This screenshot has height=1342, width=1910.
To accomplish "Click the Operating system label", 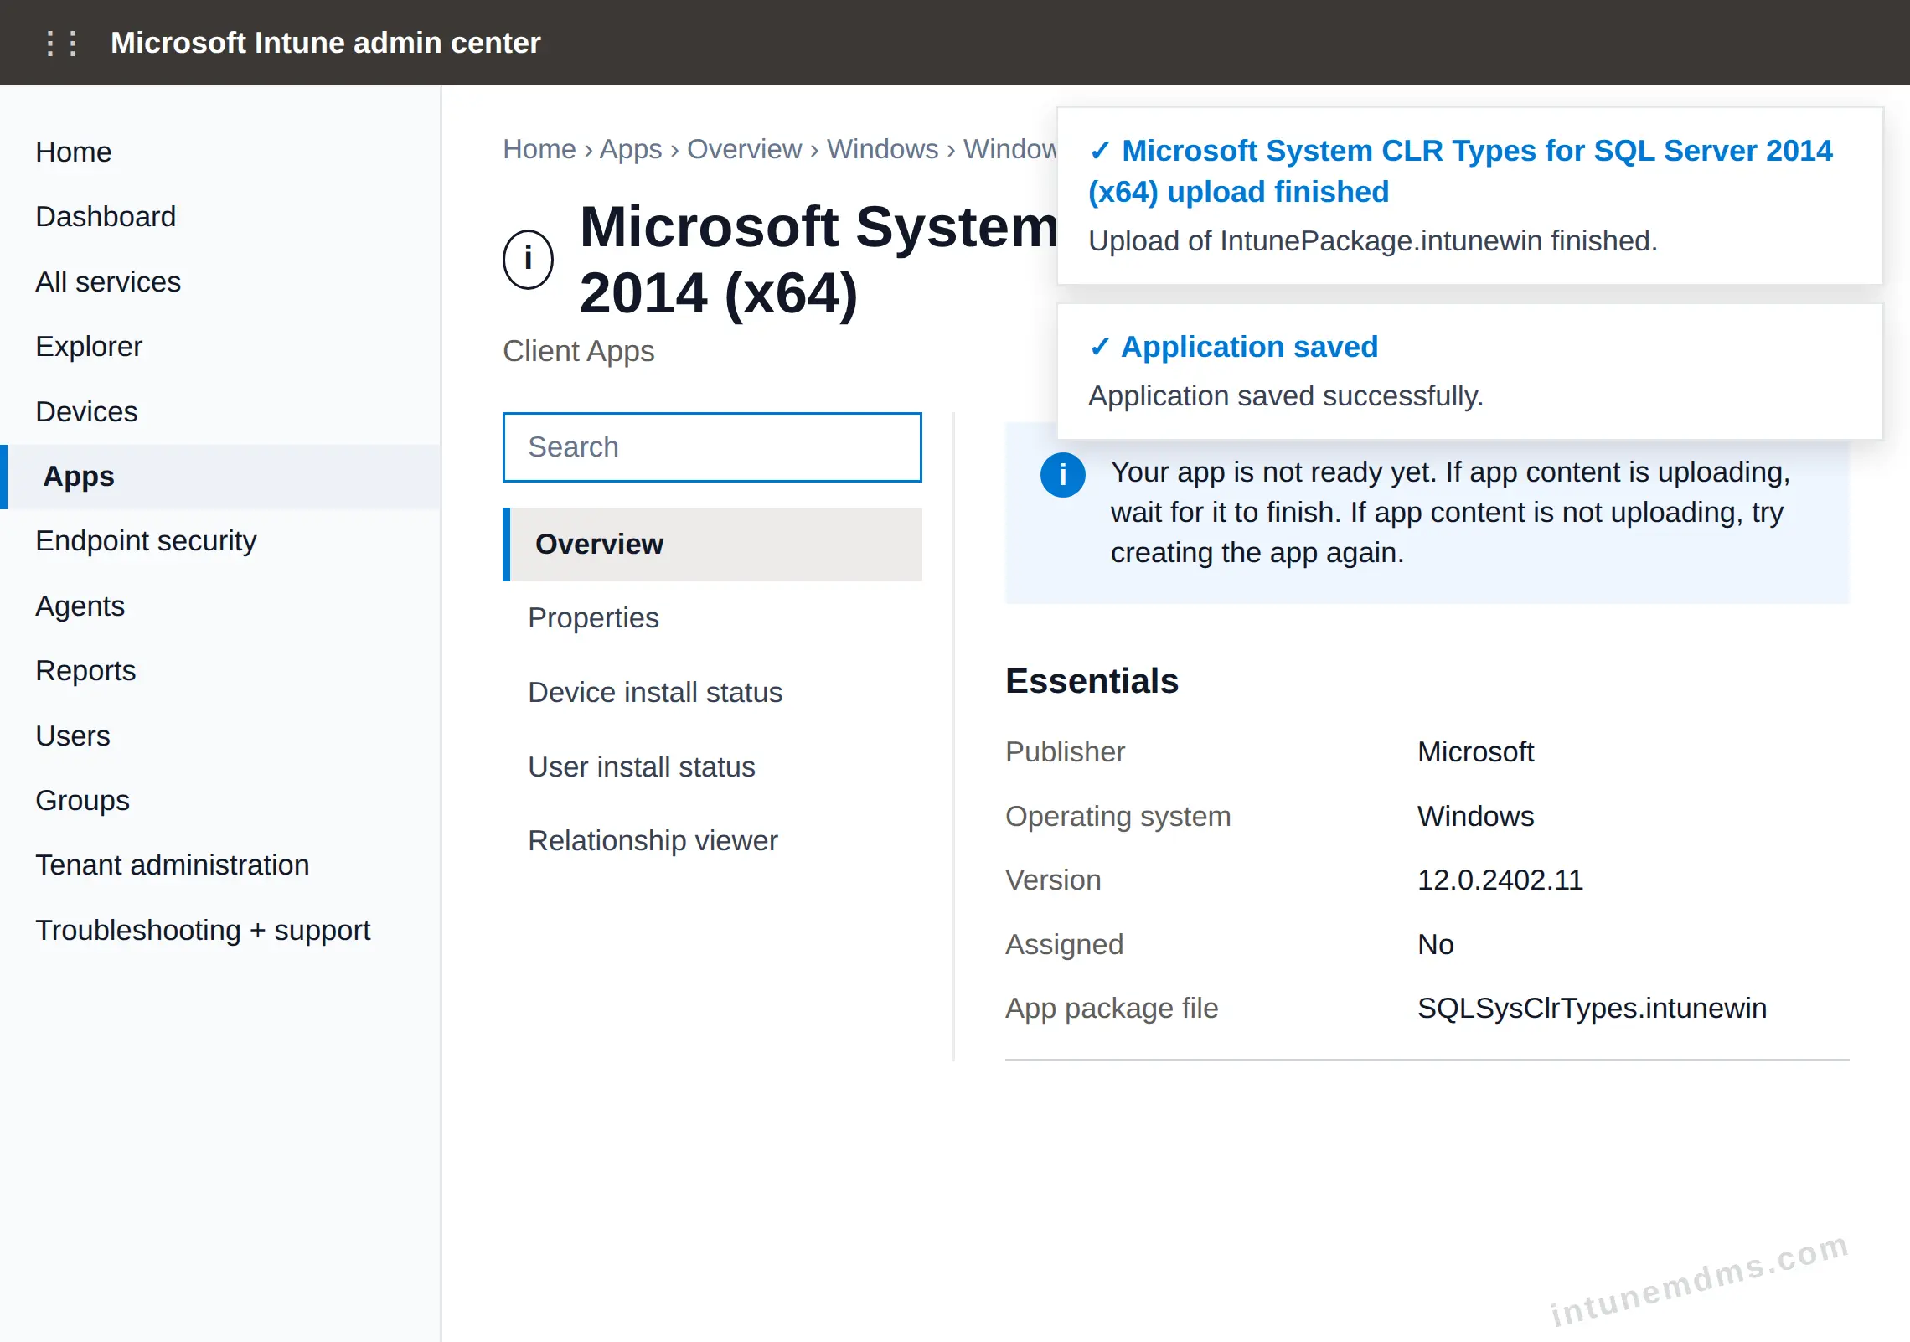I will 1118,816.
